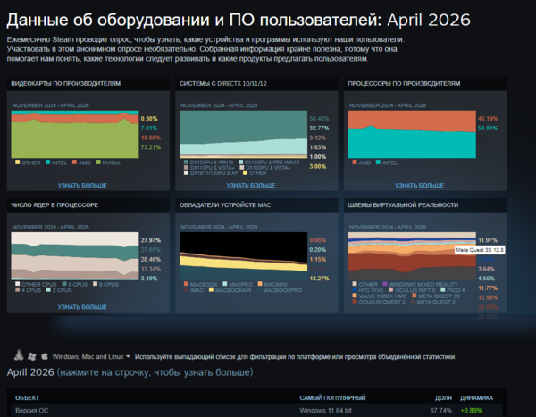Click the '11.97%' value in VR headsets chart

tap(488, 240)
